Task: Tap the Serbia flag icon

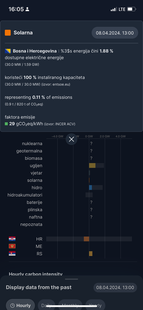Action: click(x=12, y=253)
